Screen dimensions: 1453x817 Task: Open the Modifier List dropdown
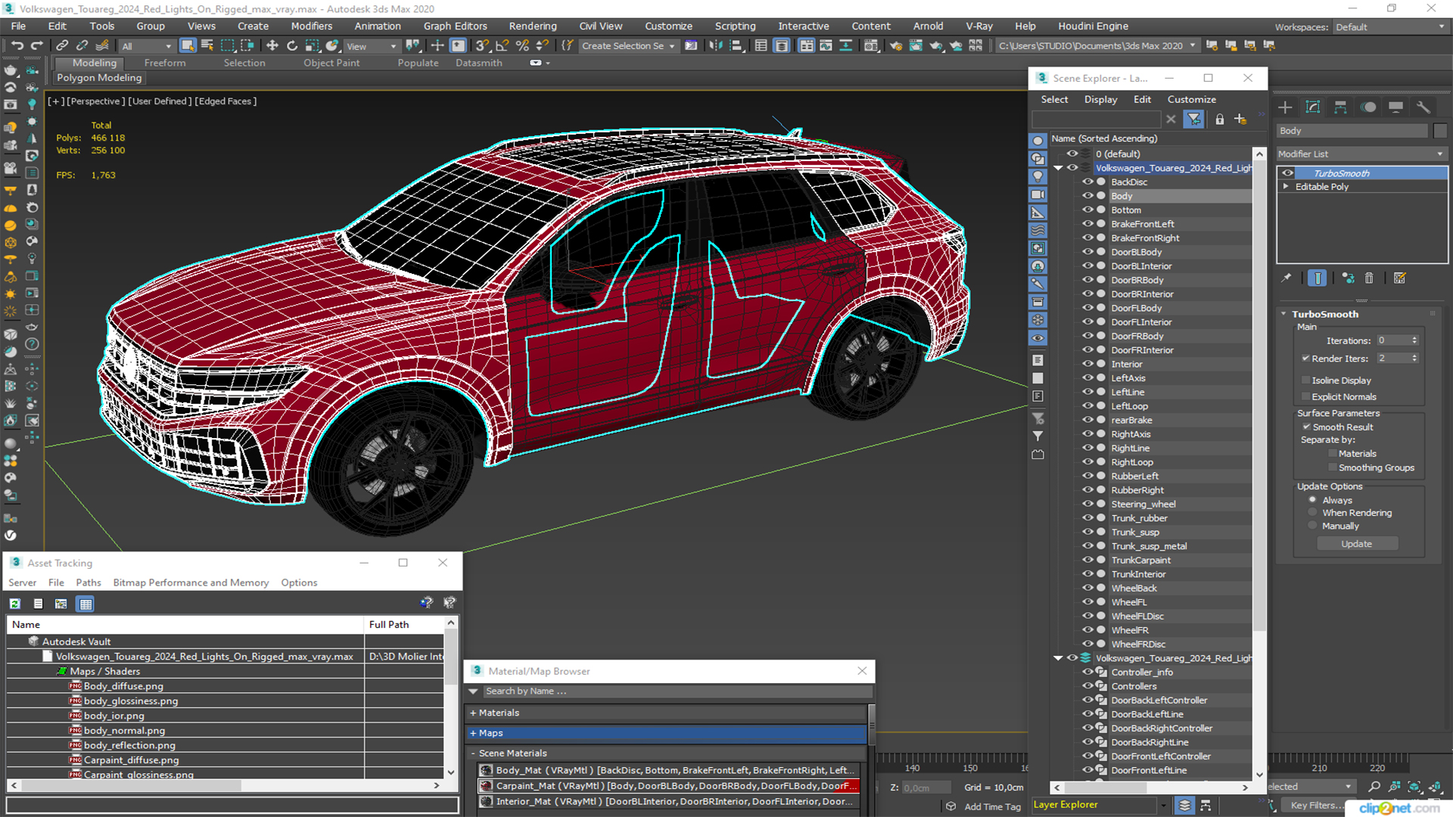(1361, 154)
